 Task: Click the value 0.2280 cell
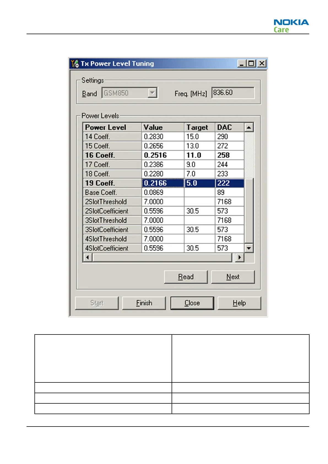(x=163, y=174)
